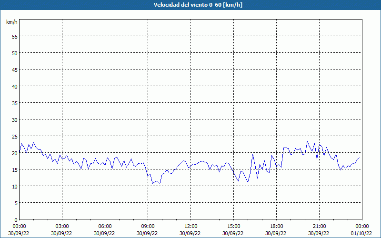Click the '30/09/22' date under 09:00
This screenshot has height=238, width=381.
tap(147, 233)
